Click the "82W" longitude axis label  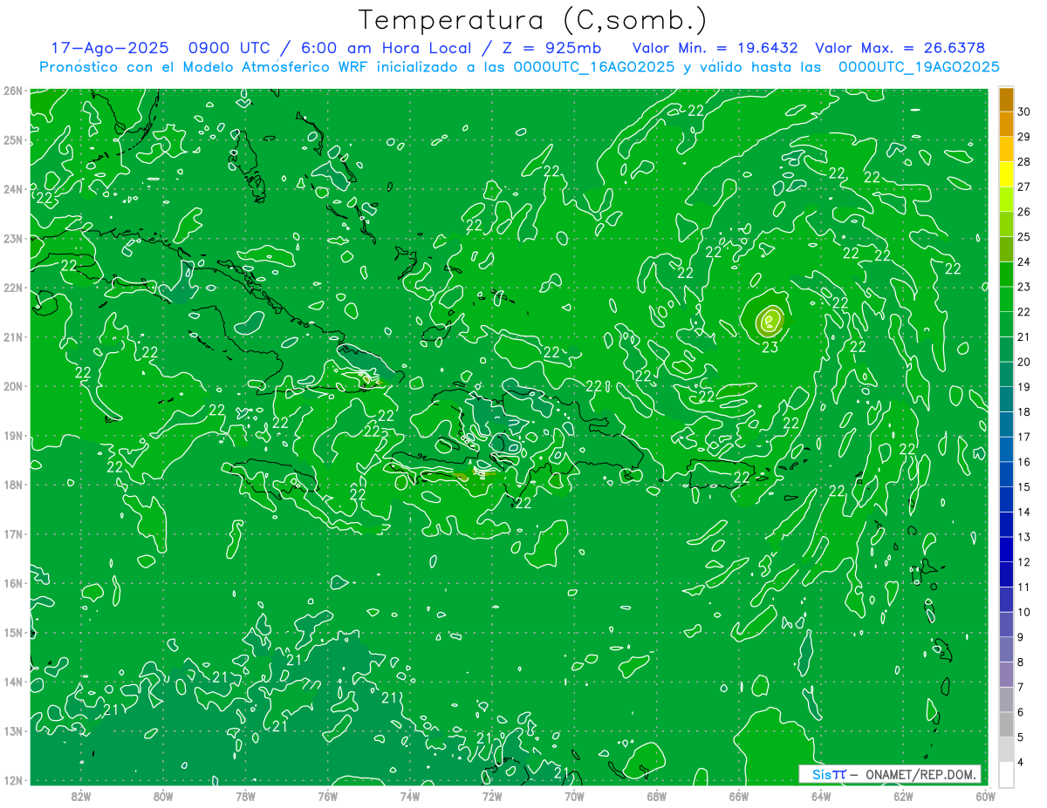point(81,796)
